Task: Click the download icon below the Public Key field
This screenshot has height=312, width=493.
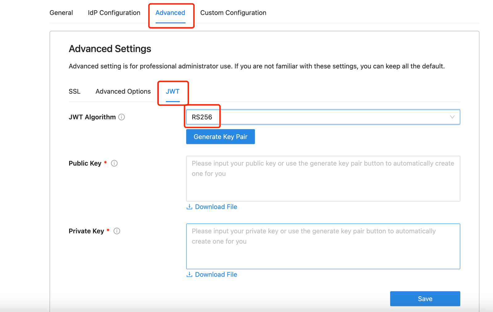Action: [x=189, y=207]
